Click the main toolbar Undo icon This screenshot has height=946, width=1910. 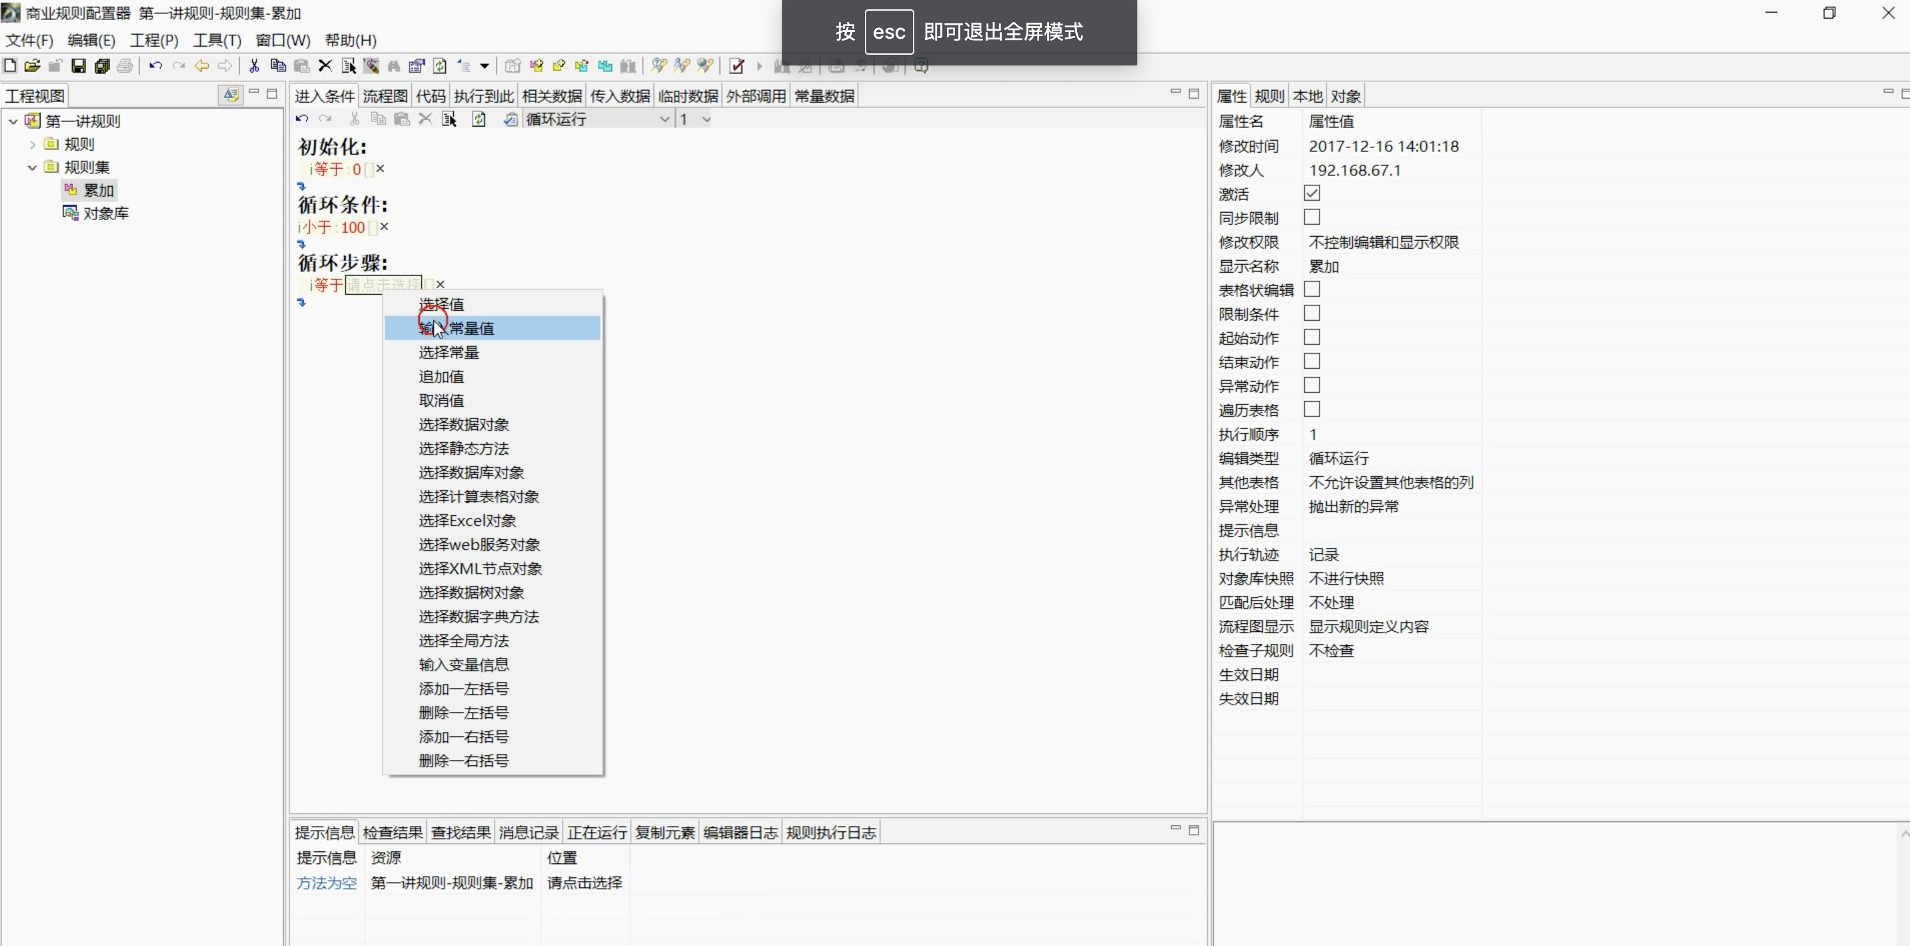point(155,66)
